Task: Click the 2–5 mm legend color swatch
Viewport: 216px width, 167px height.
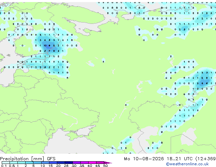Action: coord(29,163)
